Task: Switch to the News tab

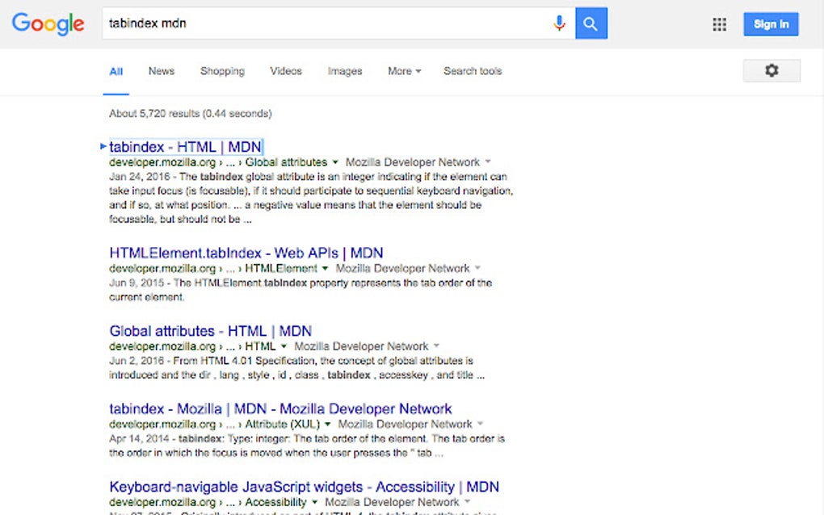Action: [x=161, y=71]
